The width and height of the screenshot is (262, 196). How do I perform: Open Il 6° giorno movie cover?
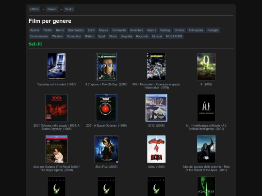106,67
